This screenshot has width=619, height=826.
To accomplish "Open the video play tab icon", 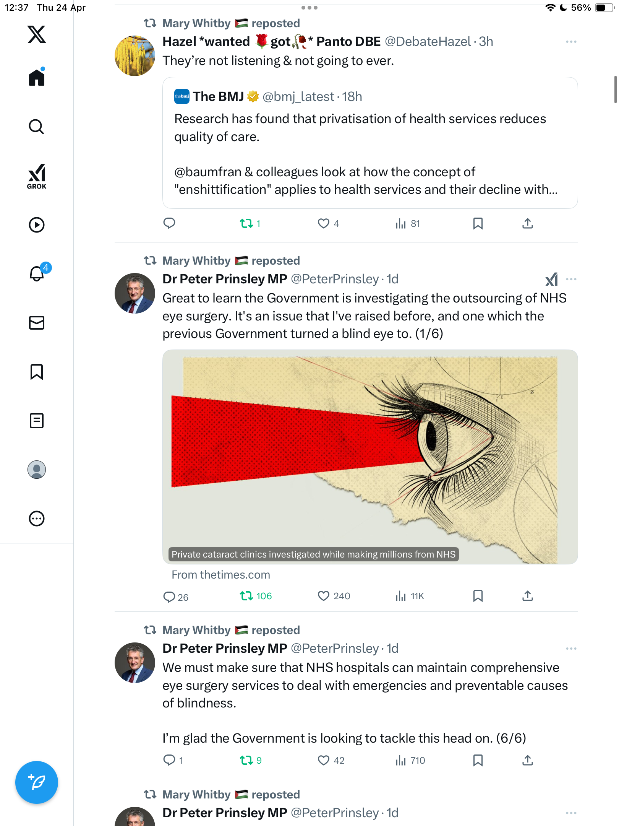I will coord(37,225).
